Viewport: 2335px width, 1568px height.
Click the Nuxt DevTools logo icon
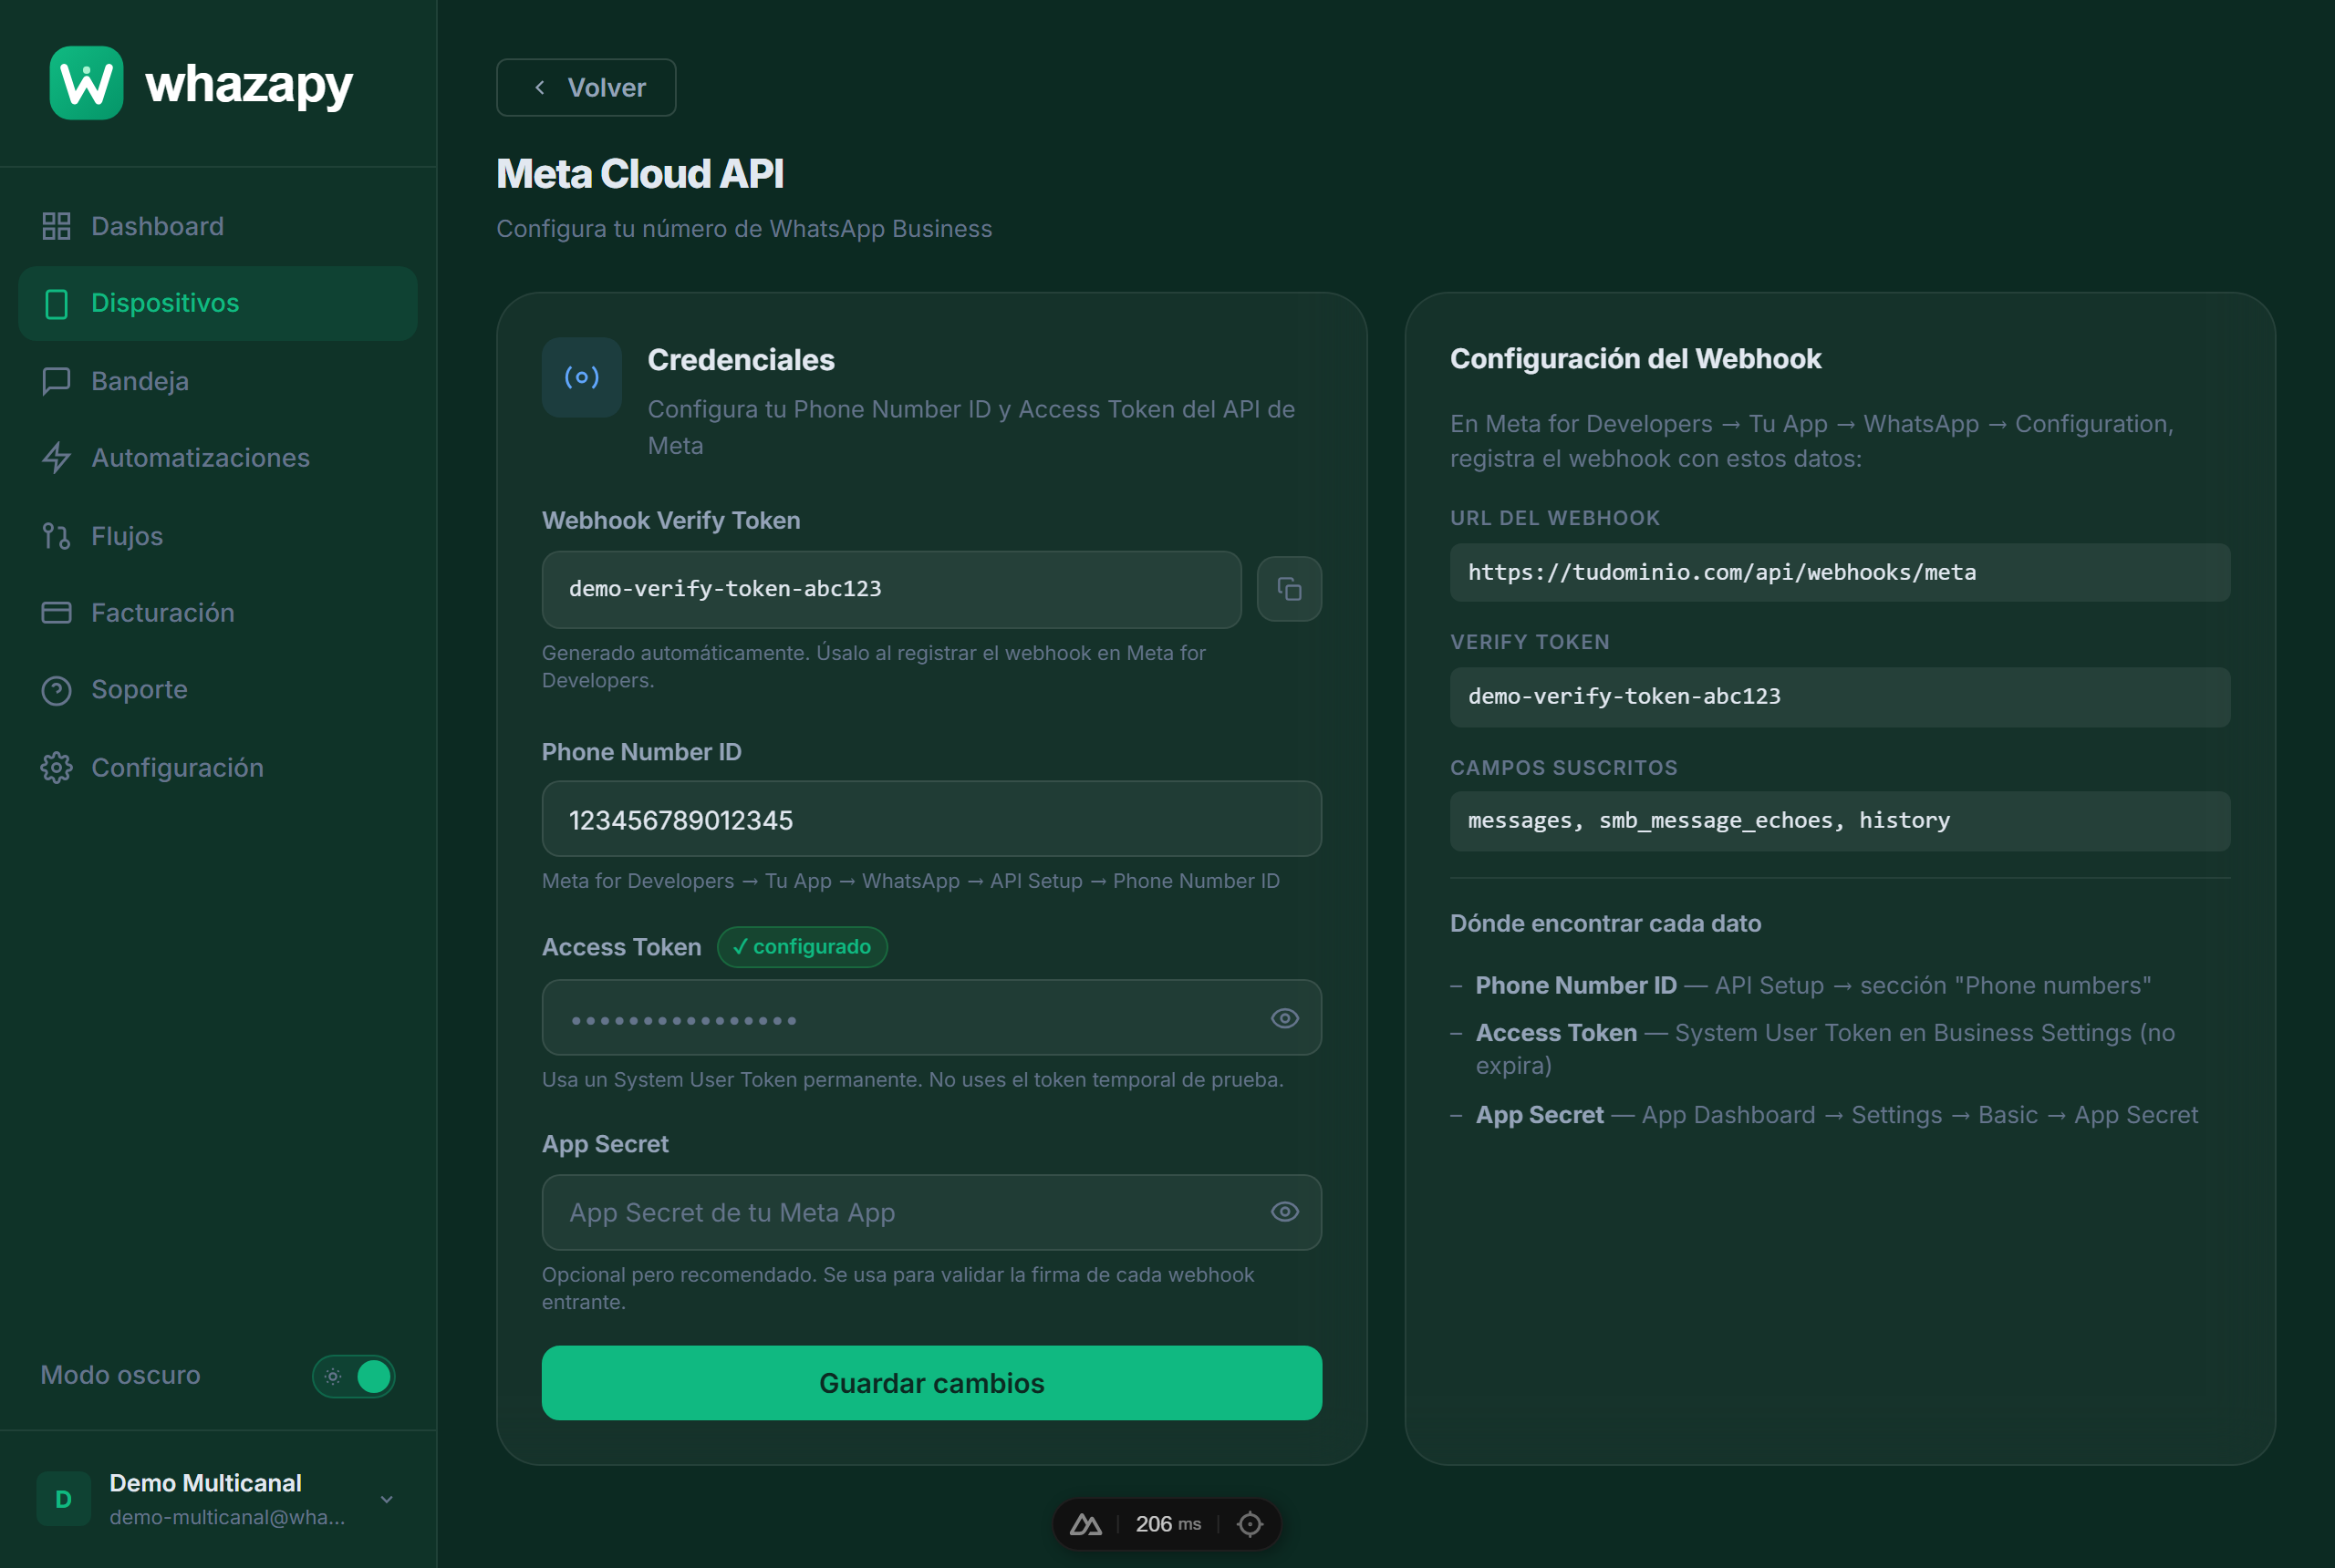click(1085, 1524)
